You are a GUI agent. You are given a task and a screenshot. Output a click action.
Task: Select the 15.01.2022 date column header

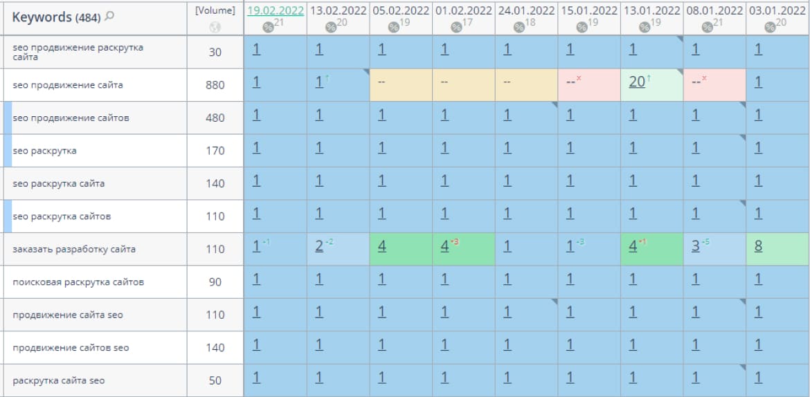pyautogui.click(x=588, y=10)
